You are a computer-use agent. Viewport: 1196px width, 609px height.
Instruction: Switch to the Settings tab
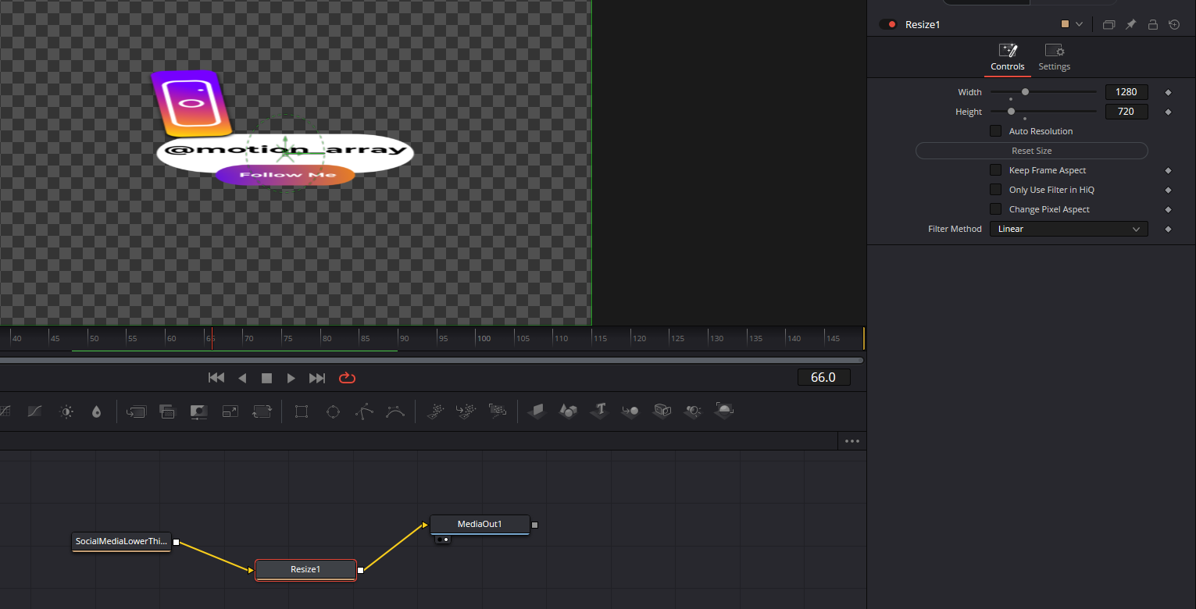tap(1054, 59)
